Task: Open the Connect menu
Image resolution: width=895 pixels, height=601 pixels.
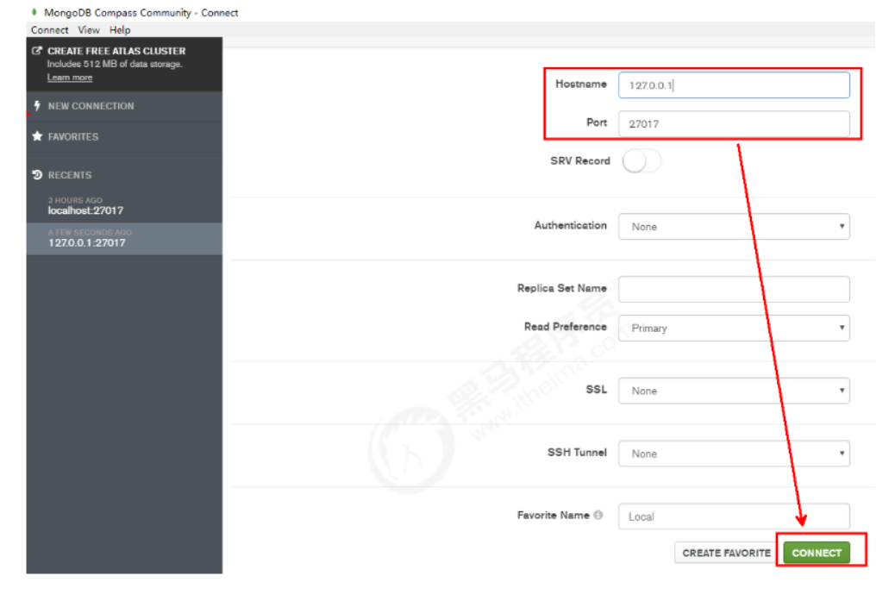Action: pos(50,29)
